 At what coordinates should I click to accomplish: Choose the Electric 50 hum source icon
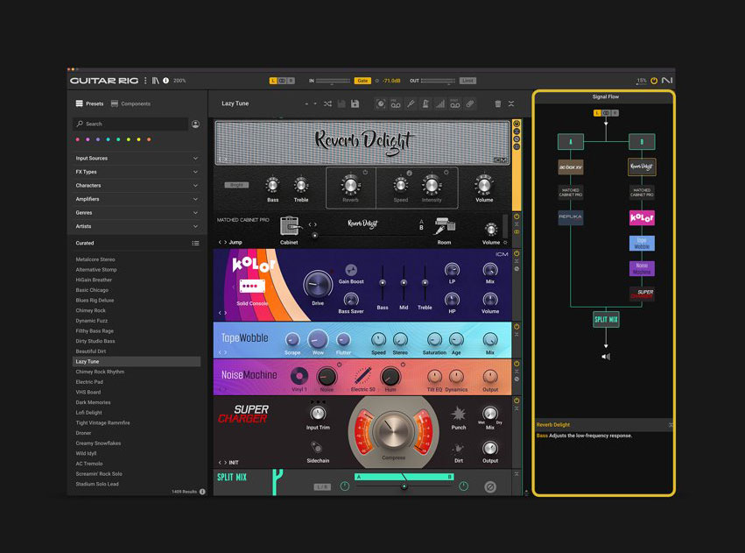[x=362, y=377]
